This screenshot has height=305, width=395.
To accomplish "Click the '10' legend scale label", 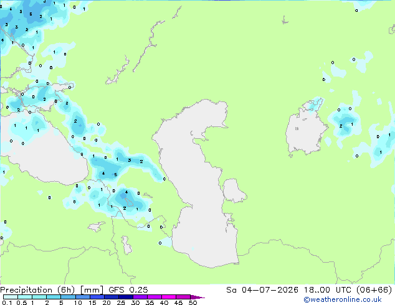I will click(78, 303).
